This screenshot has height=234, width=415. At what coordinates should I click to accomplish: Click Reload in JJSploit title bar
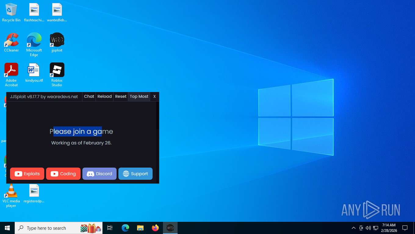coord(105,97)
